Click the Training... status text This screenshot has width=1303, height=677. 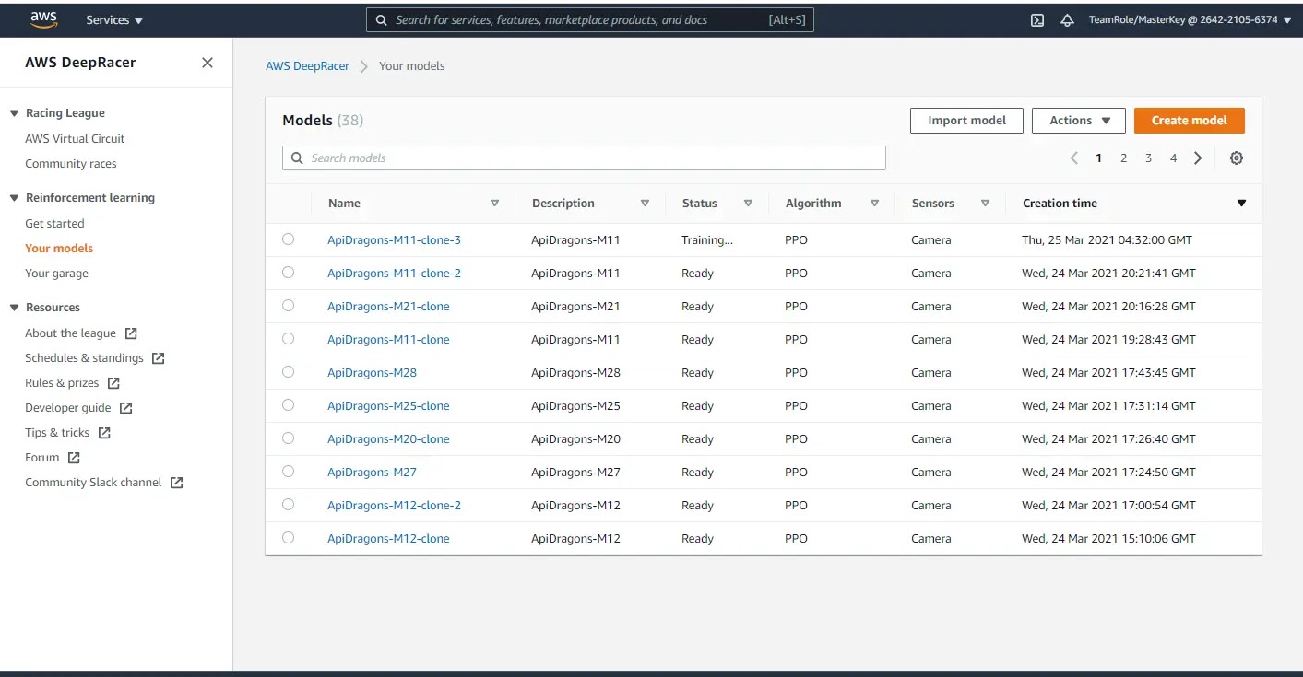pos(707,240)
